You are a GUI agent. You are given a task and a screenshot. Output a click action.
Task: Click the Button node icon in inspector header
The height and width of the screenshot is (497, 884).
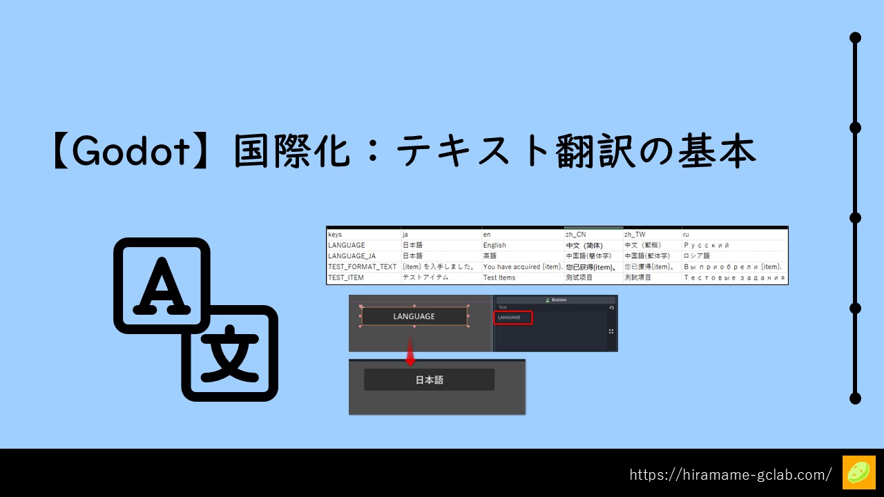(548, 300)
